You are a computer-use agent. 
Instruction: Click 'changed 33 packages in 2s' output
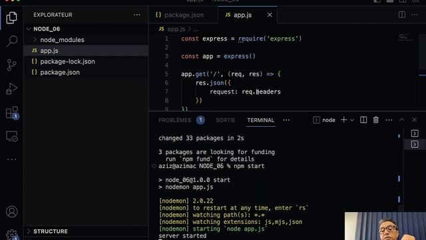tap(201, 138)
